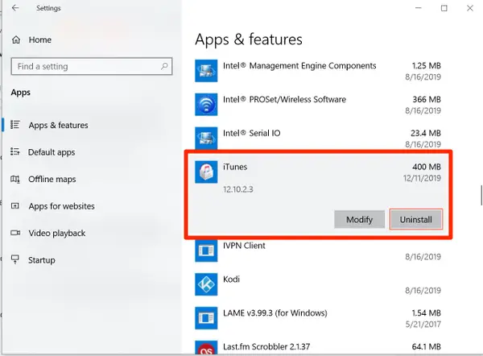
Task: Focus the Find a setting field
Action: coord(92,66)
